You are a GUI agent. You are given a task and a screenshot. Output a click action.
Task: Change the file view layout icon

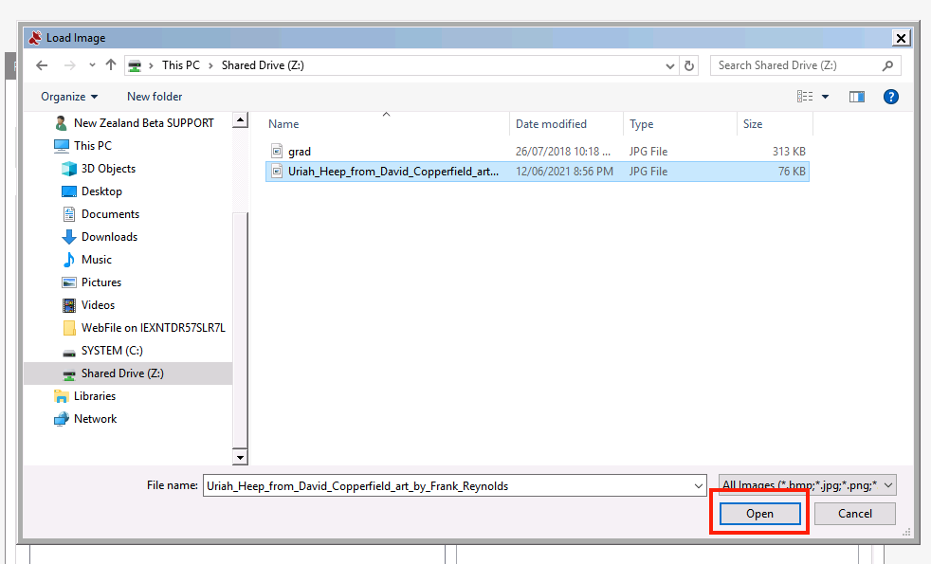(x=805, y=96)
